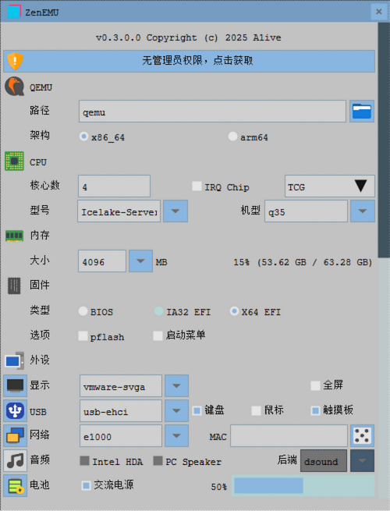Click the e1000 network field
The height and width of the screenshot is (511, 390).
(x=121, y=436)
